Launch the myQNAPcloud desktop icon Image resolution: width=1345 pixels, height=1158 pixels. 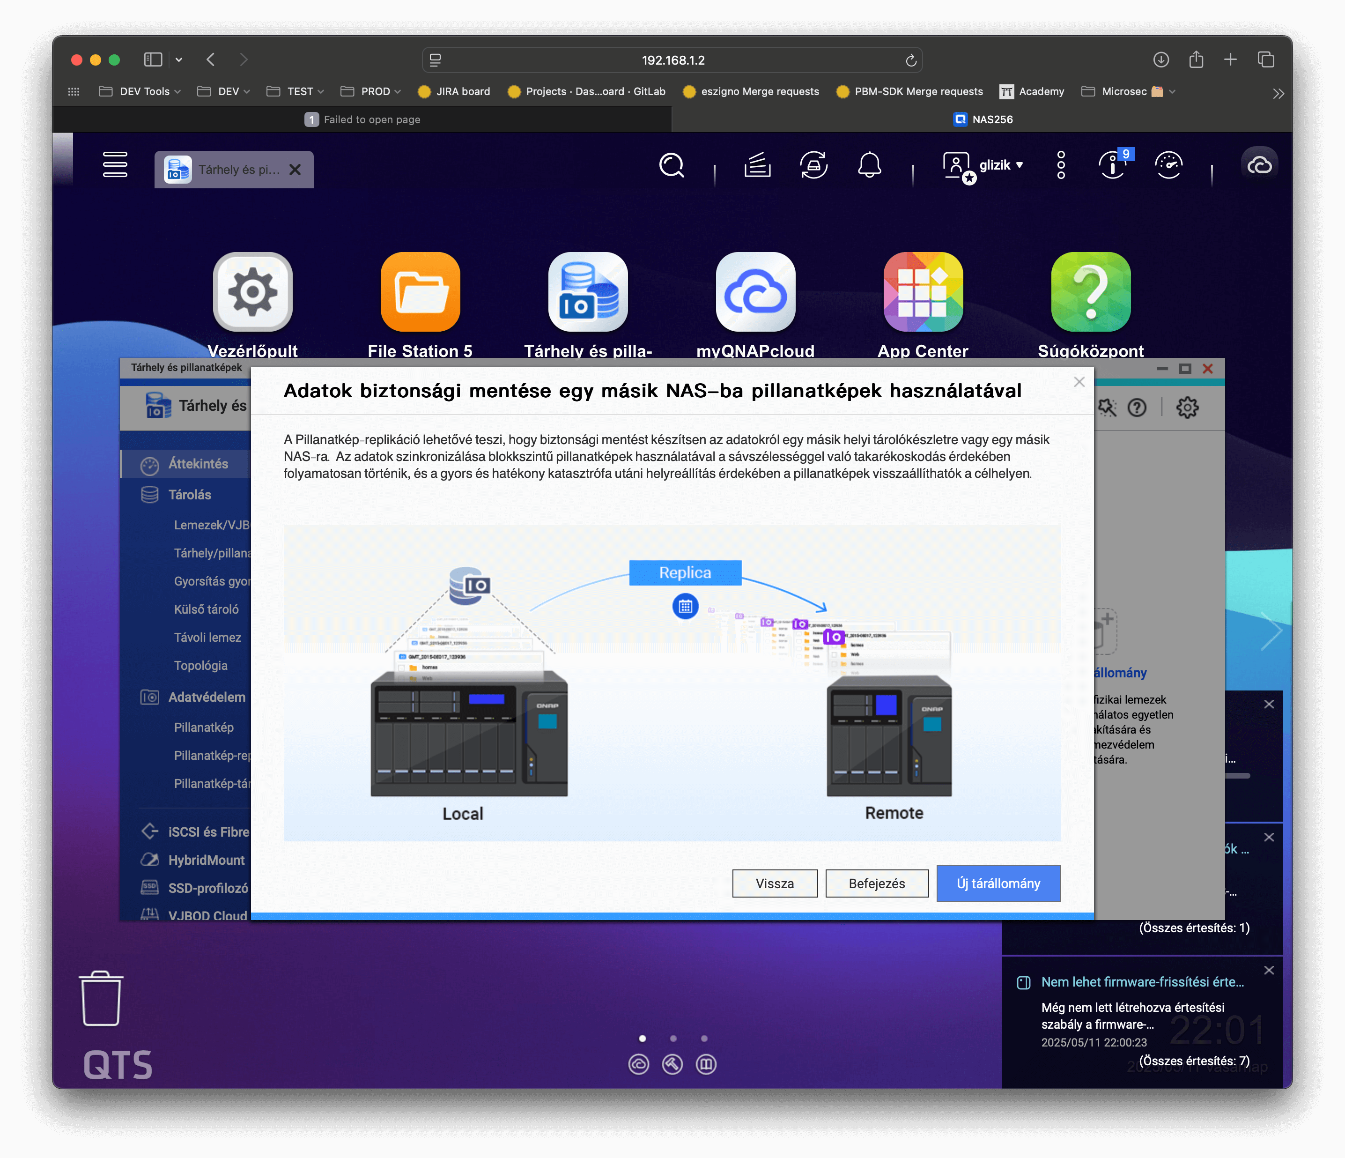[755, 292]
